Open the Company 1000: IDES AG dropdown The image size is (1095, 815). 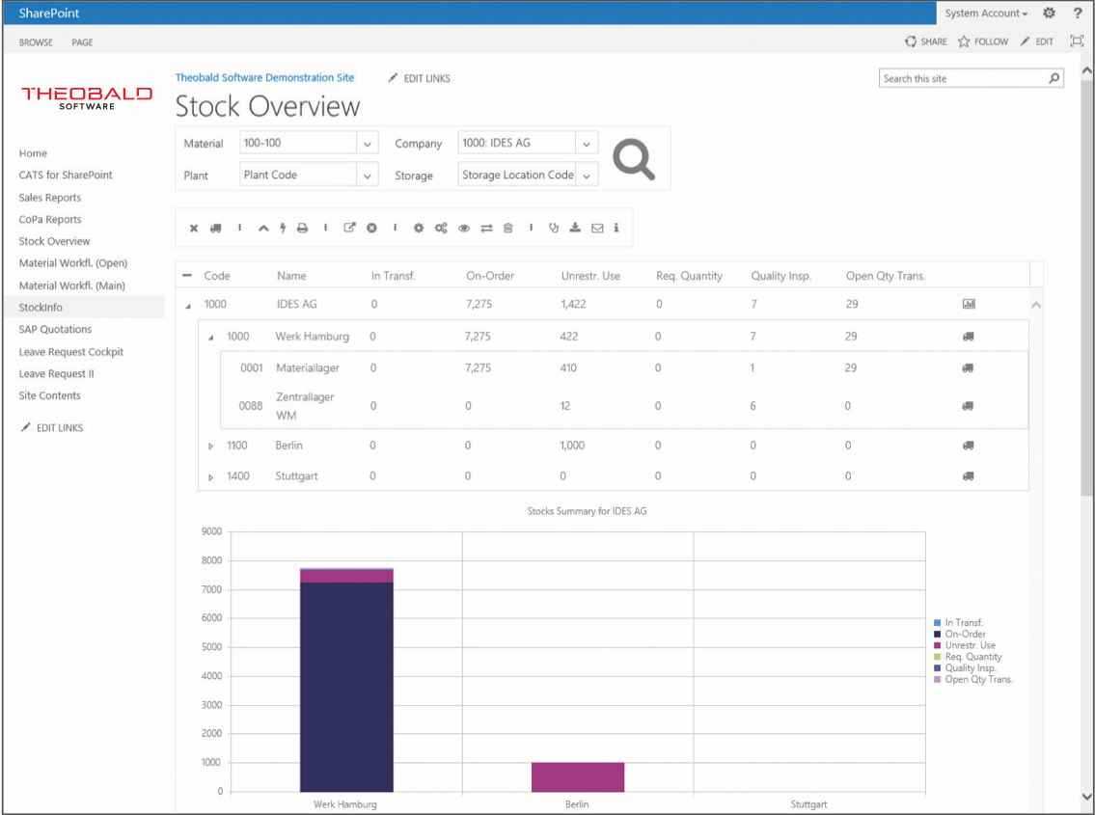(x=587, y=144)
